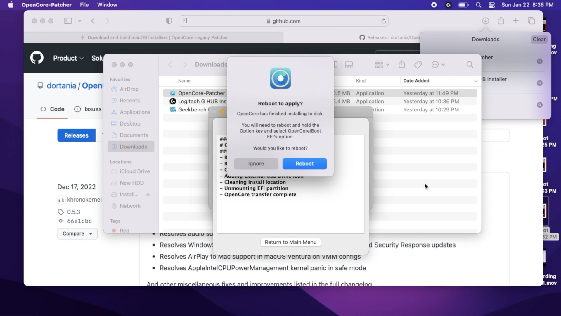This screenshot has width=561, height=316.
Task: Click Finder search icon
Action: click(x=470, y=65)
